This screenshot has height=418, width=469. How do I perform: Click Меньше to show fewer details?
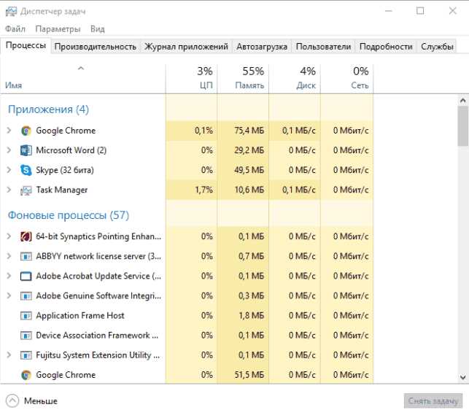tap(32, 400)
